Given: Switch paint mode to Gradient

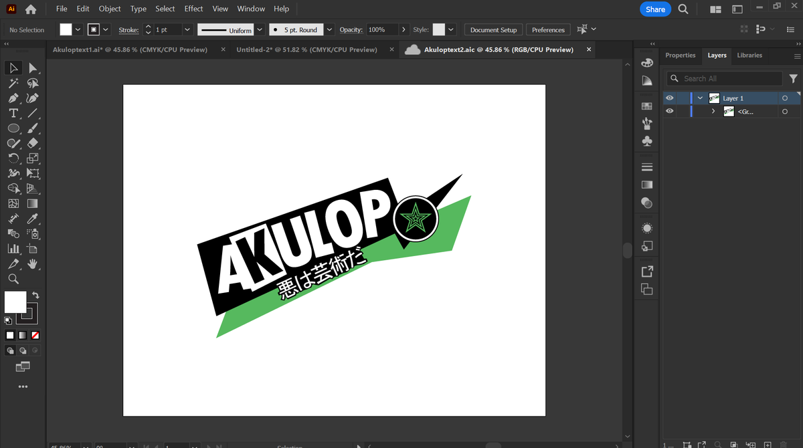Looking at the screenshot, I should (22, 335).
